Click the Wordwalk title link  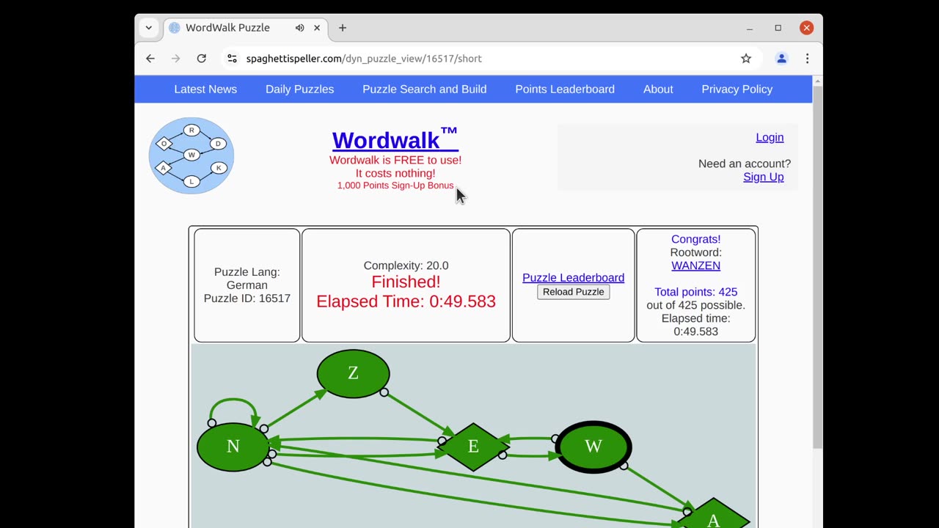[395, 139]
